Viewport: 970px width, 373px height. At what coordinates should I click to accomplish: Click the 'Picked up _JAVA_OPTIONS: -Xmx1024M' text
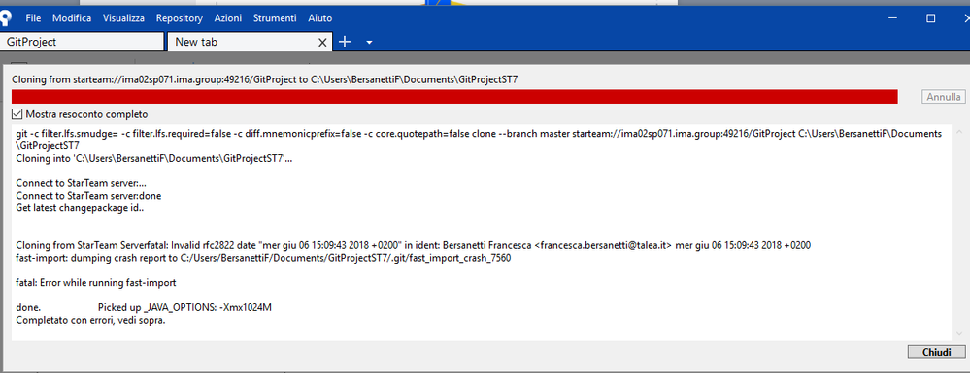(x=184, y=308)
